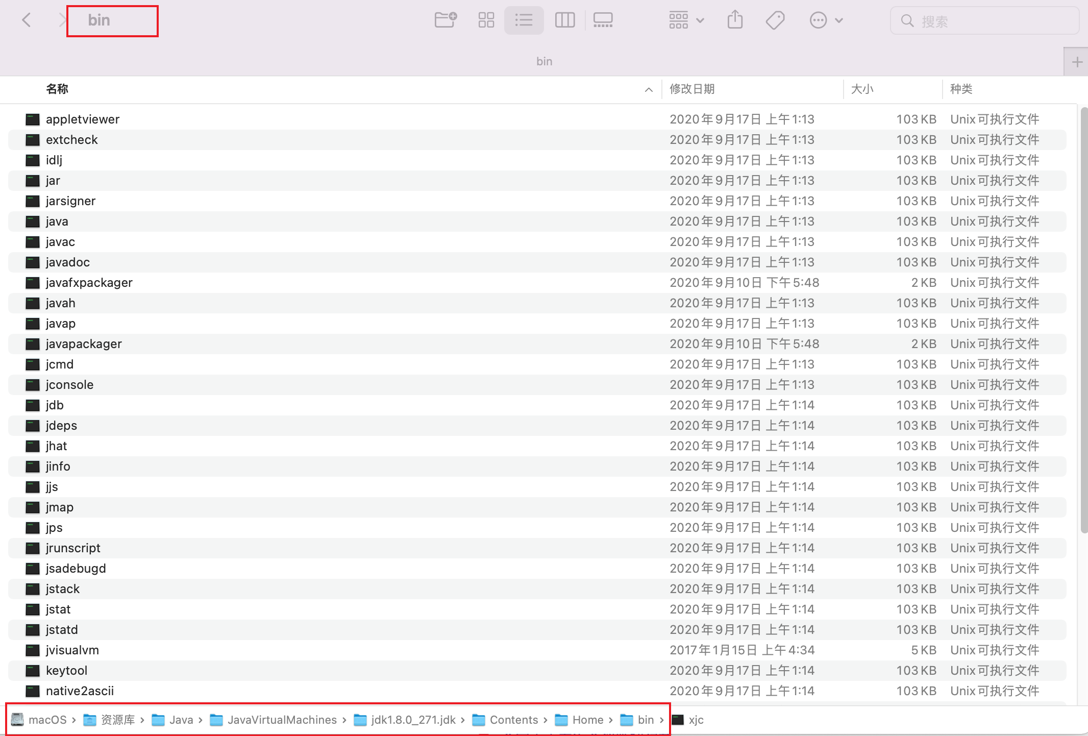Click the 5 KB size of jvisualvm
The height and width of the screenshot is (736, 1088).
pos(924,650)
